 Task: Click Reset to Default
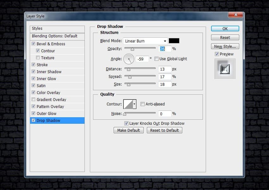point(164,130)
